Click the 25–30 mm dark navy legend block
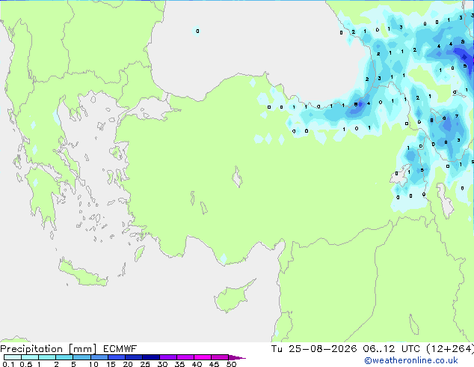Viewport: 474px width, 367px height. (x=150, y=357)
